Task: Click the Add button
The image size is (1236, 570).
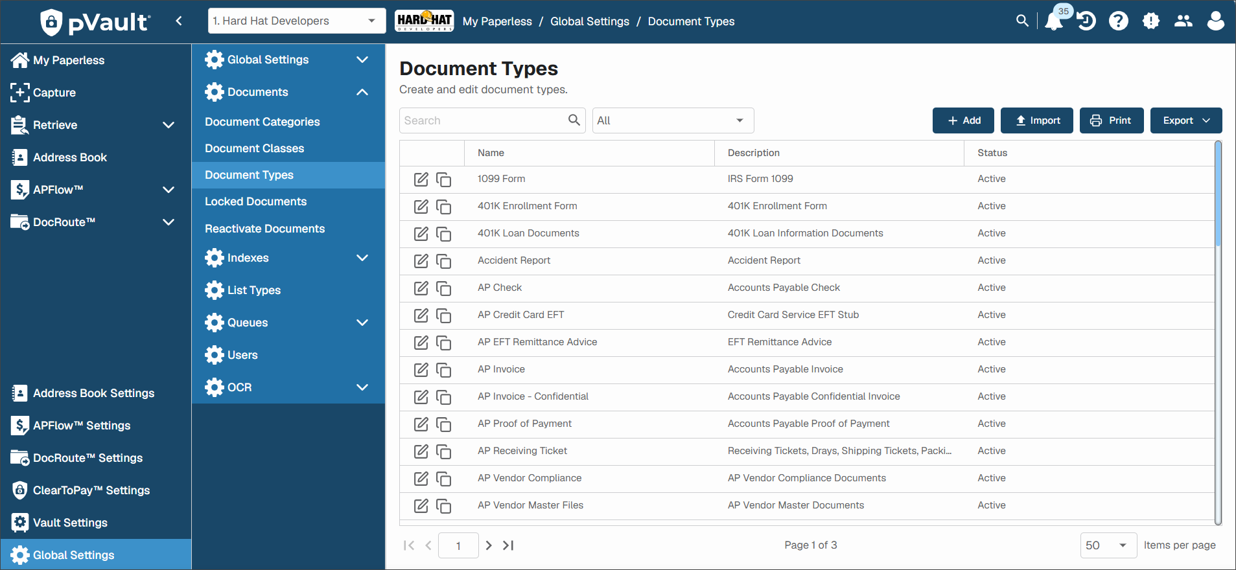Action: click(x=963, y=120)
